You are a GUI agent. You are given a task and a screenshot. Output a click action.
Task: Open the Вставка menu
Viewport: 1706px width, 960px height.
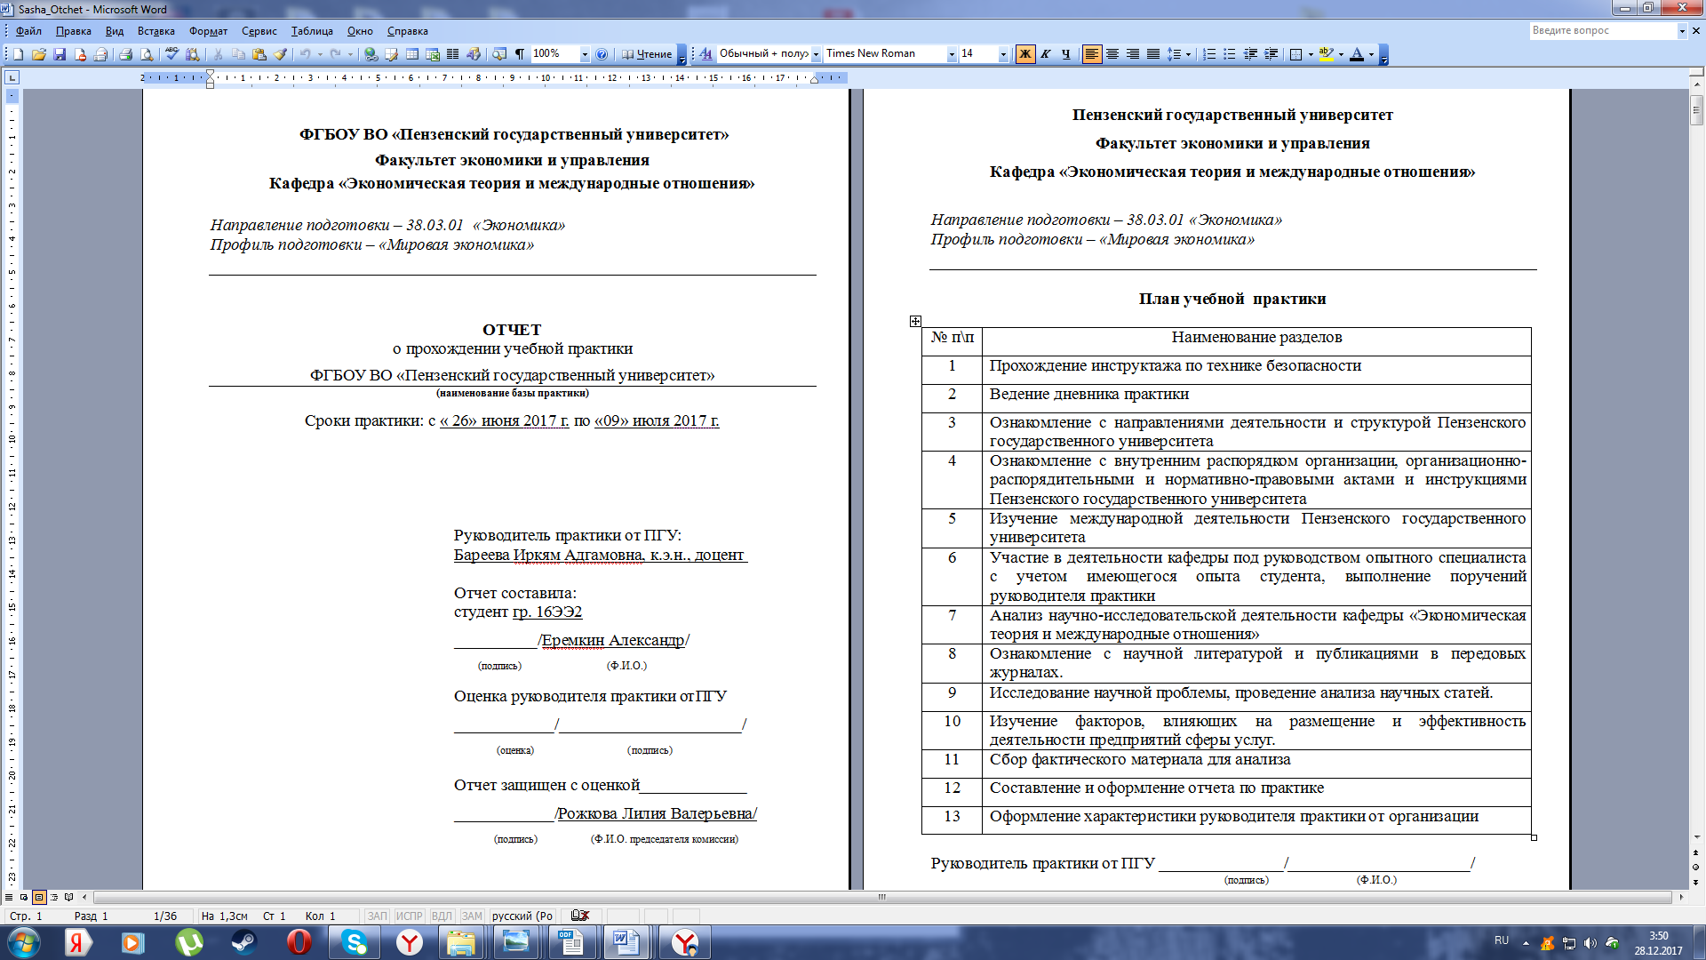155,31
